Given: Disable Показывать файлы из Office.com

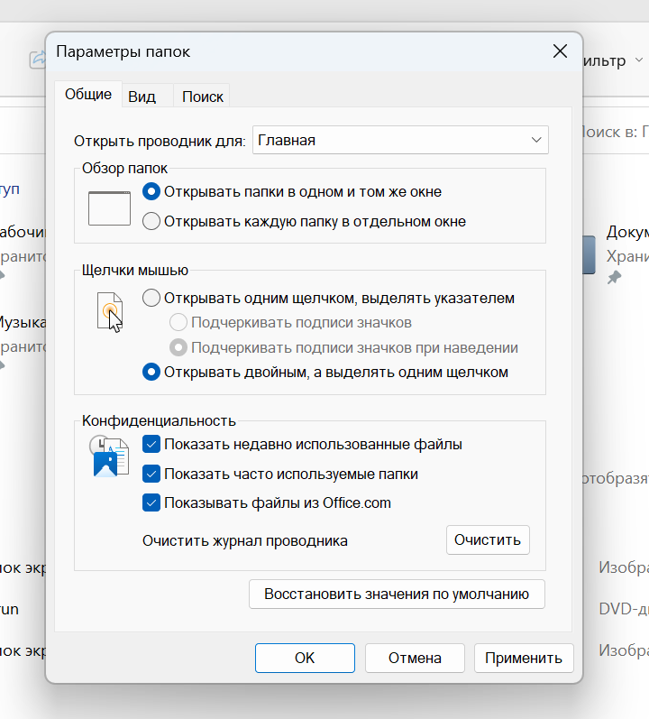Looking at the screenshot, I should pyautogui.click(x=151, y=502).
